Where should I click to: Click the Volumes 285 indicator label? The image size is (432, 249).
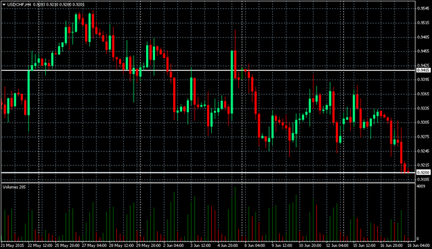14,187
